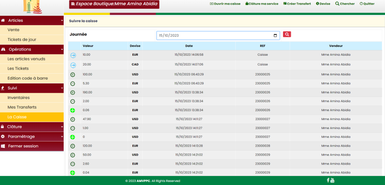Collapse the Suivi sidebar section arrow
The height and width of the screenshot is (185, 385).
(62, 88)
